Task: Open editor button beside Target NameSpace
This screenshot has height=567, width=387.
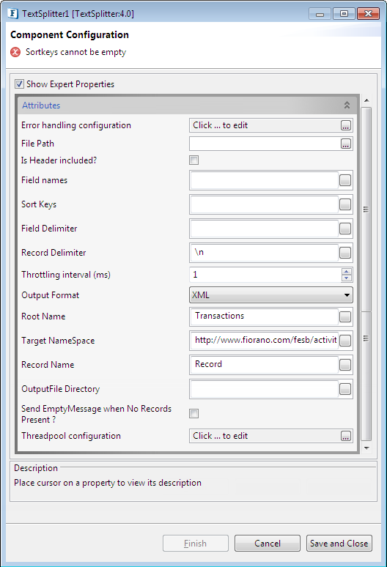Action: 345,341
